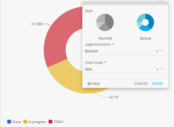174x127 pixels.
Task: Click the Help question mark icon
Action: (89, 84)
